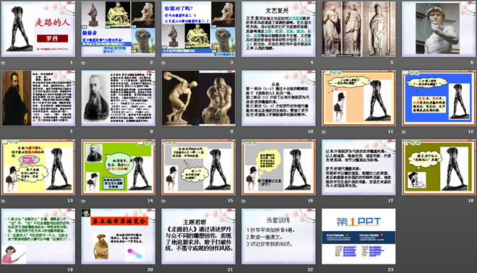Click the animation star icon under slide 3
This screenshot has height=273, width=477.
(163, 63)
